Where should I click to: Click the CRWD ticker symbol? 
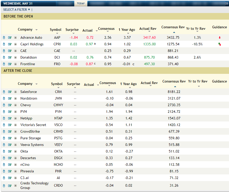tap(58, 132)
